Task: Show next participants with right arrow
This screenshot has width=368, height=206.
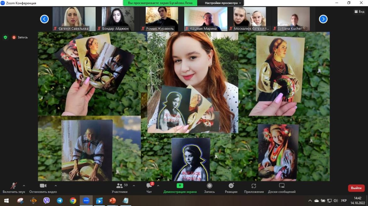Action: 323,19
